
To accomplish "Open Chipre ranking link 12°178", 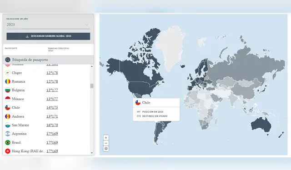I will pos(52,73).
